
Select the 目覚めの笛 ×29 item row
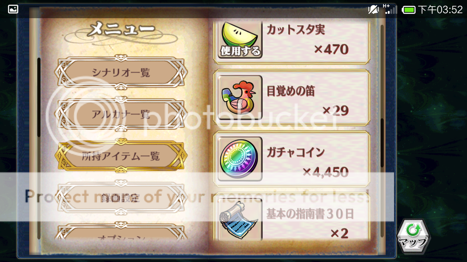click(292, 97)
